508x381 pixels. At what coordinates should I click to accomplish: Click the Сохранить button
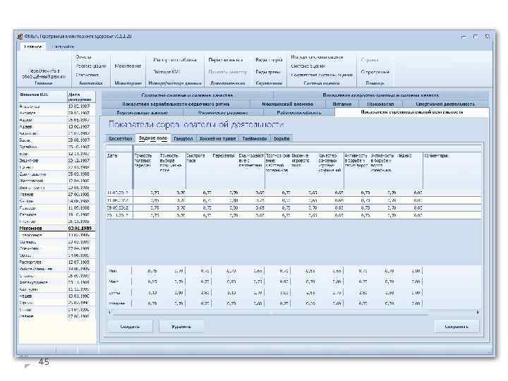point(456,327)
